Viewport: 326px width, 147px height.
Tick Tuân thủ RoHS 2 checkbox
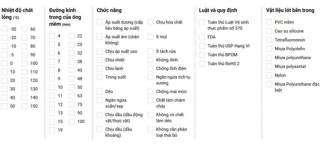click(x=202, y=64)
